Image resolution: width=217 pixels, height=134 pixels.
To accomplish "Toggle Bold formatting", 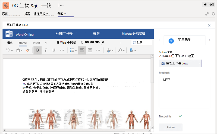I will click(37, 50).
